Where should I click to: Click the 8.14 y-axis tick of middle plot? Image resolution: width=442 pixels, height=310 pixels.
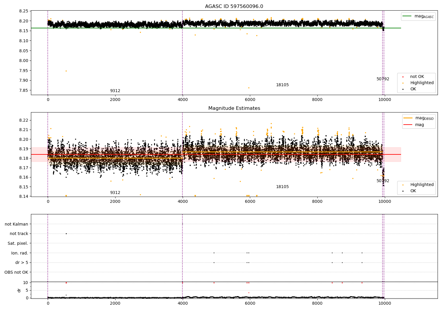(23, 196)
